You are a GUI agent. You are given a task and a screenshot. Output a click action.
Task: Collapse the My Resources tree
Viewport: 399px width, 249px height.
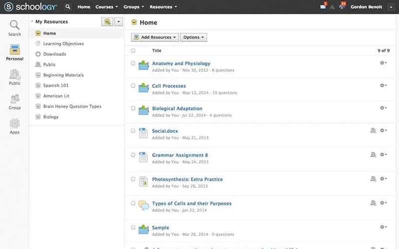coord(32,21)
